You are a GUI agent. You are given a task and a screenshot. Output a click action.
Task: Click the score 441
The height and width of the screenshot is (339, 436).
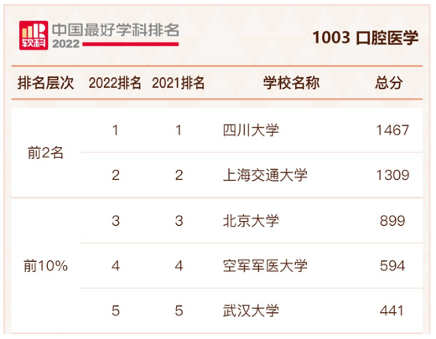(x=391, y=311)
